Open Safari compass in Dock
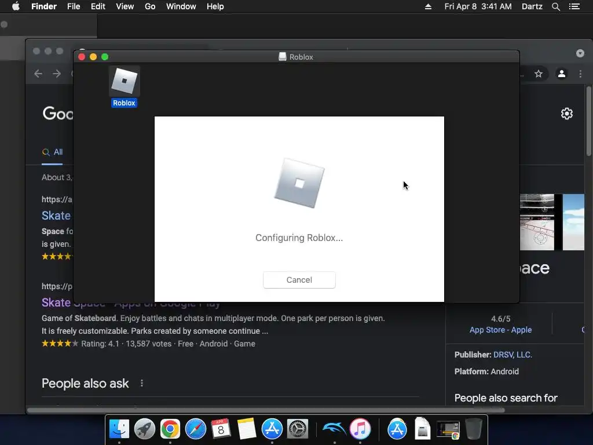The image size is (593, 445). point(196,429)
